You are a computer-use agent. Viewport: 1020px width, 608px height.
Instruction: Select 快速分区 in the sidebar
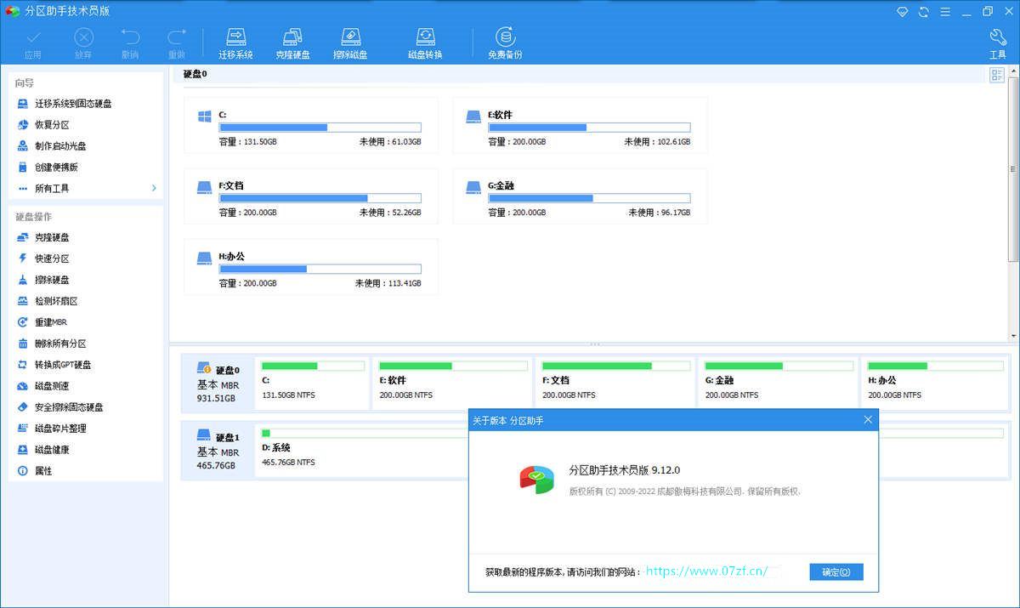pos(52,259)
